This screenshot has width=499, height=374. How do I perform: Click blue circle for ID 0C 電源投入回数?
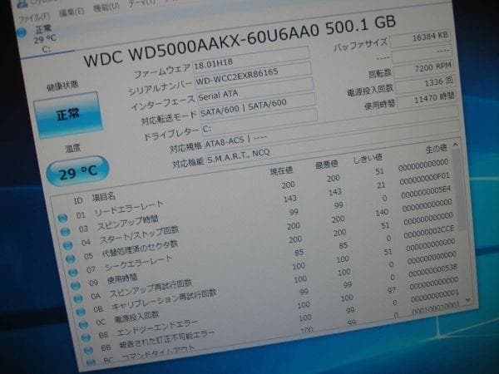pos(83,324)
